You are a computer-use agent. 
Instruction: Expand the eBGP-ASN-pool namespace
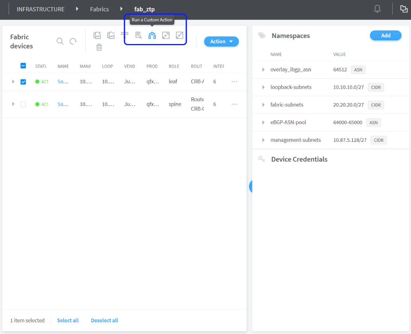[x=263, y=123]
